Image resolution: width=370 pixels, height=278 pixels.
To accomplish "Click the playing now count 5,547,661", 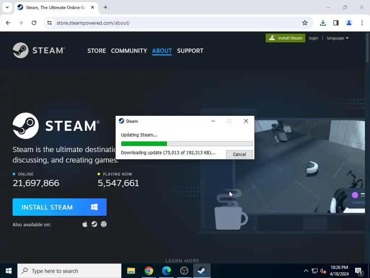I will [118, 183].
